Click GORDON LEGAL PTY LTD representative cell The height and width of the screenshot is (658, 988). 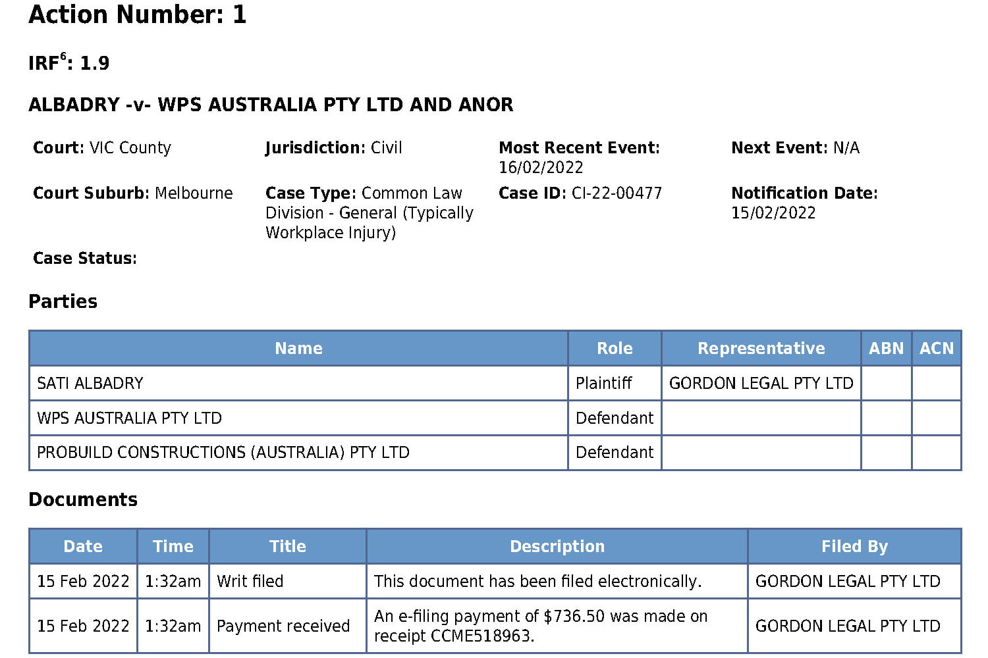click(x=761, y=383)
